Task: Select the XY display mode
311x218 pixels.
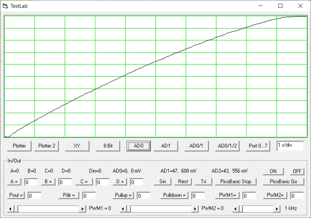Action: pos(77,146)
